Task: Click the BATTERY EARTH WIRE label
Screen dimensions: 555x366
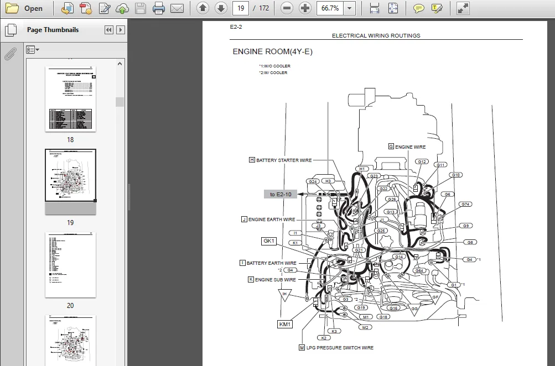Action: 272,263
